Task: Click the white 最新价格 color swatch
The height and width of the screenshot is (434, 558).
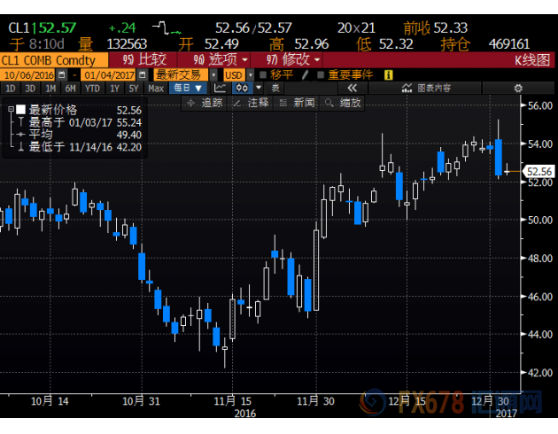Action: pyautogui.click(x=20, y=109)
